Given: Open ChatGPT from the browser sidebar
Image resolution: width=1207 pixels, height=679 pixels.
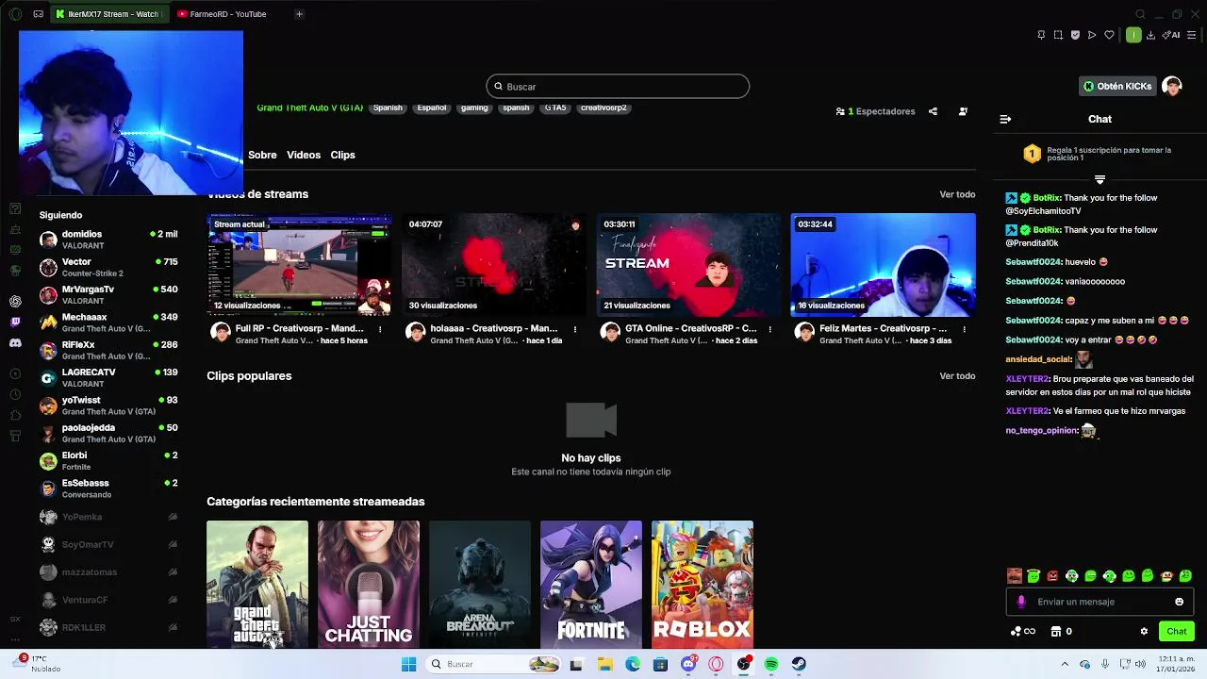Looking at the screenshot, I should click(15, 302).
